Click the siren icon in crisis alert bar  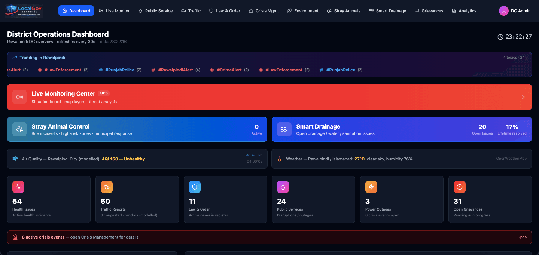(x=15, y=237)
